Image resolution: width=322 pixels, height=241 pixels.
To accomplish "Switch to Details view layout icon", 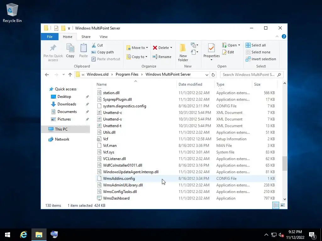I will (x=276, y=205).
